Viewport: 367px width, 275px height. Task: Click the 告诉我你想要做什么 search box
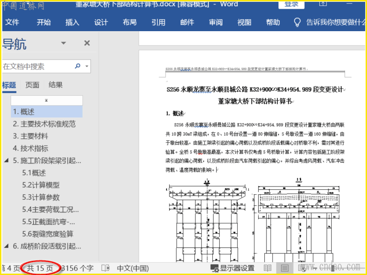click(336, 22)
